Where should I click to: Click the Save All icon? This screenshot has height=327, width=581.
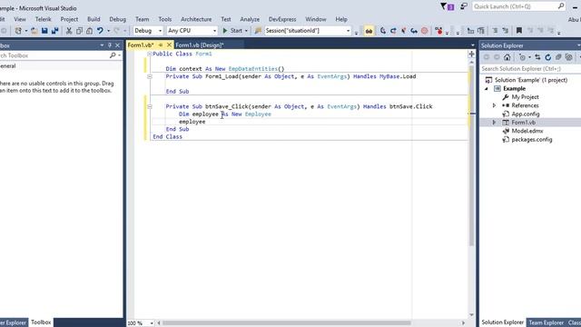[54, 31]
